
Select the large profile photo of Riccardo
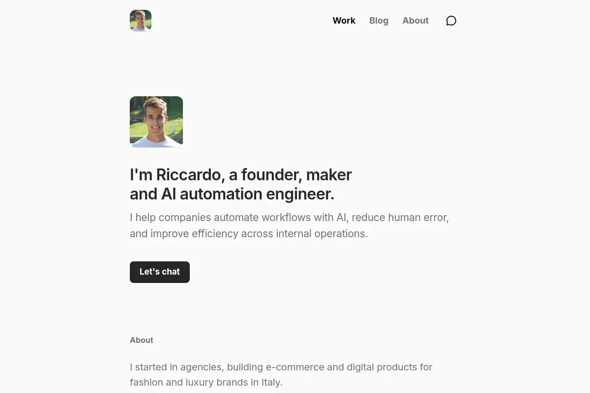tap(156, 122)
